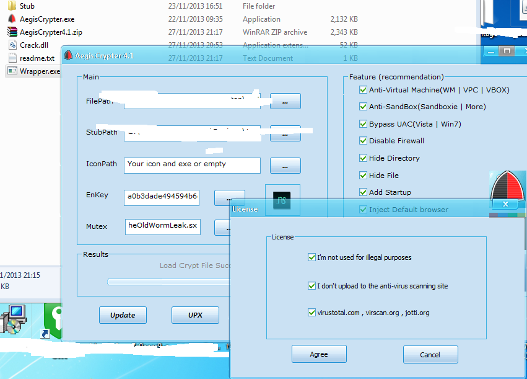Viewport: 527px width, 379px height.
Task: Select '2,343 KB' size text
Action: 344,32
